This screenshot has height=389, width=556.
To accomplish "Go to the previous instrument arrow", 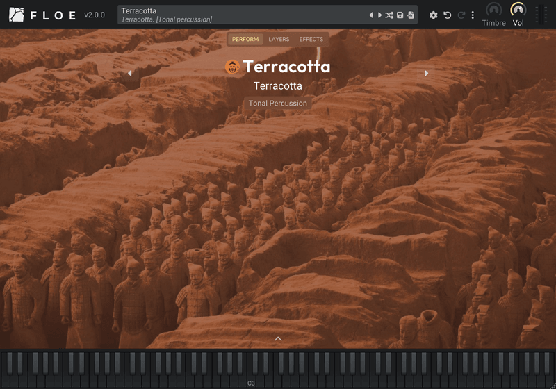I will pyautogui.click(x=130, y=73).
